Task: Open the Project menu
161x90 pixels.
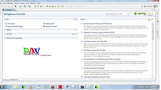Action: pos(22,3)
